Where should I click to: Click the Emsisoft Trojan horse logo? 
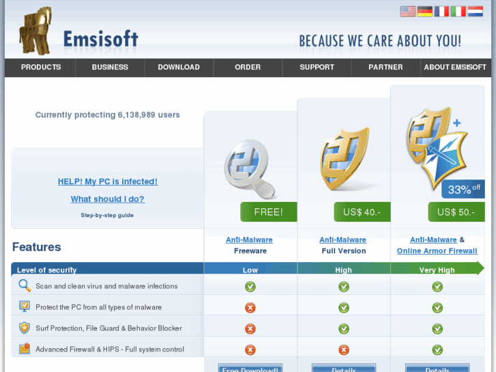[35, 31]
